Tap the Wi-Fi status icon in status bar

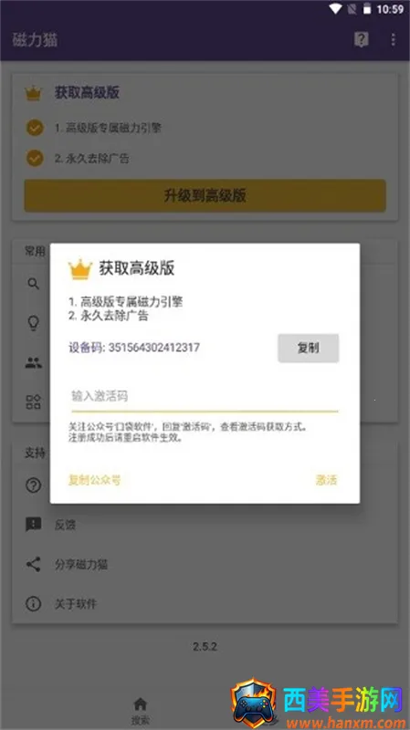335,9
